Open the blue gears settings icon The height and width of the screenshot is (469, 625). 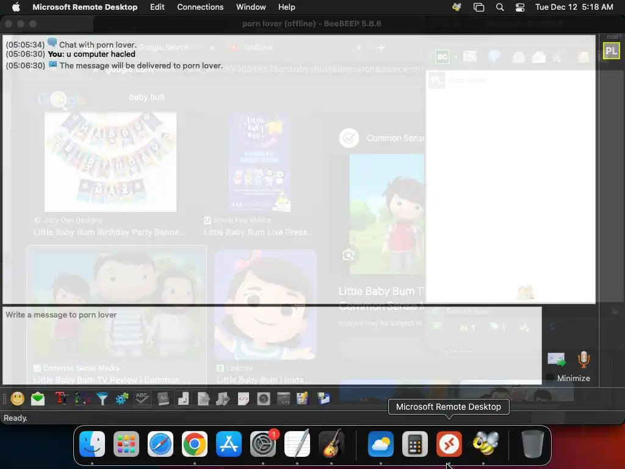[122, 398]
